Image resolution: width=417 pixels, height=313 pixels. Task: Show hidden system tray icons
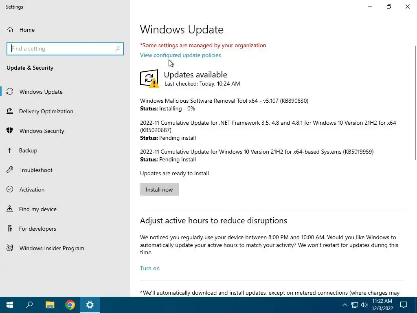(x=345, y=305)
